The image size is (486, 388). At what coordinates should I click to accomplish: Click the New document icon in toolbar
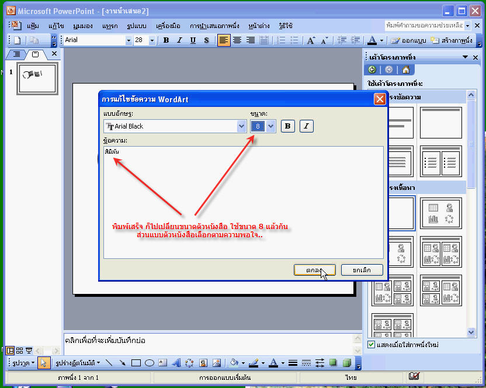(18, 40)
